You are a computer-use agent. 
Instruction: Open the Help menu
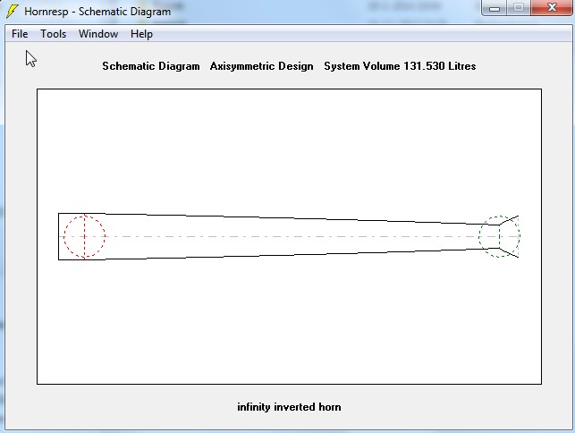pyautogui.click(x=141, y=34)
